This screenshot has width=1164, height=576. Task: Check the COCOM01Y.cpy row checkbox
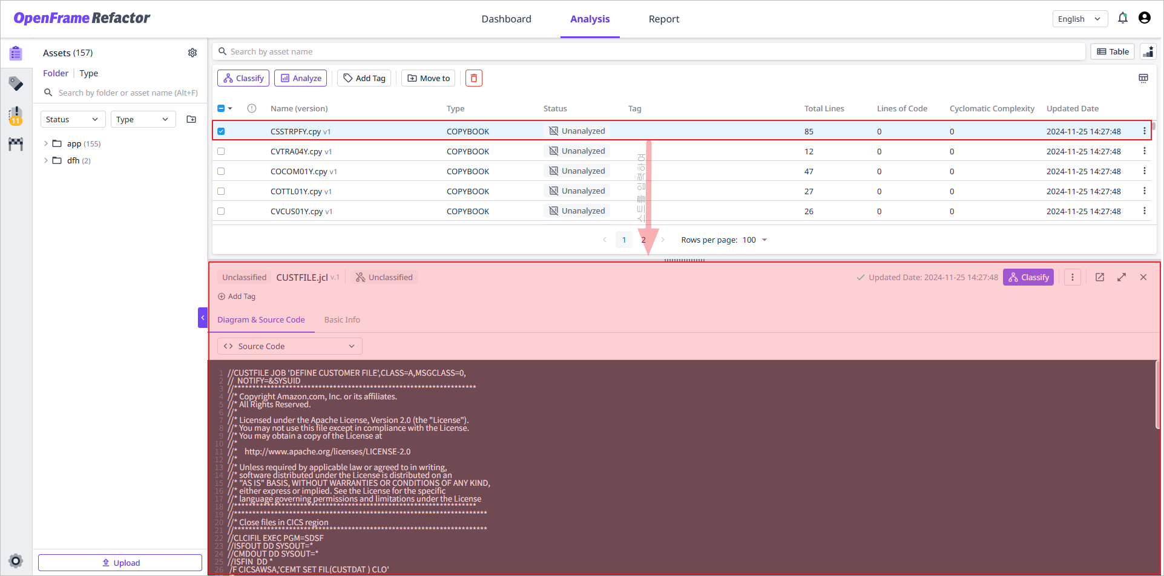click(x=221, y=171)
